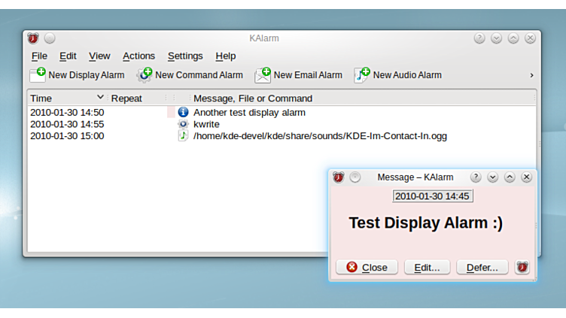566x318 pixels.
Task: Click the gear icon beside kwrite alarm
Action: pos(183,124)
